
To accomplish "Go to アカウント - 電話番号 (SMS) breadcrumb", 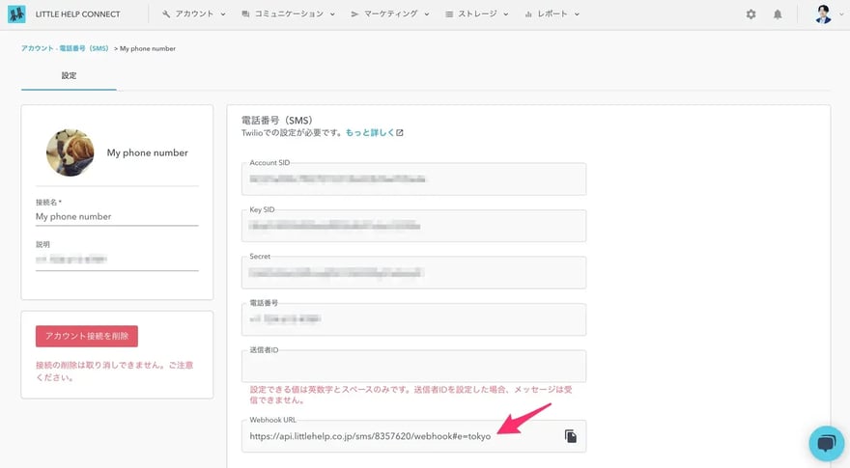I will point(66,48).
